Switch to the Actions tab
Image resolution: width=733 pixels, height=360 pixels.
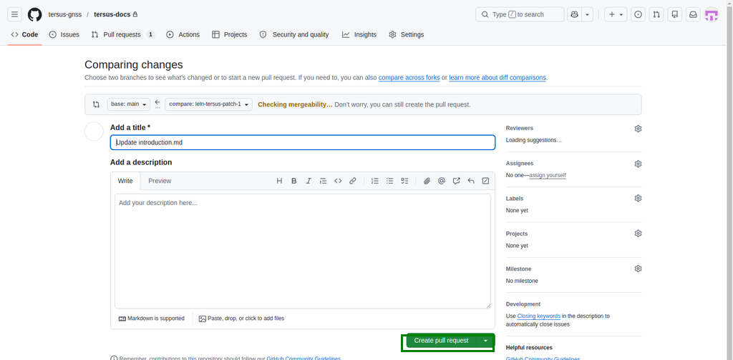[183, 34]
